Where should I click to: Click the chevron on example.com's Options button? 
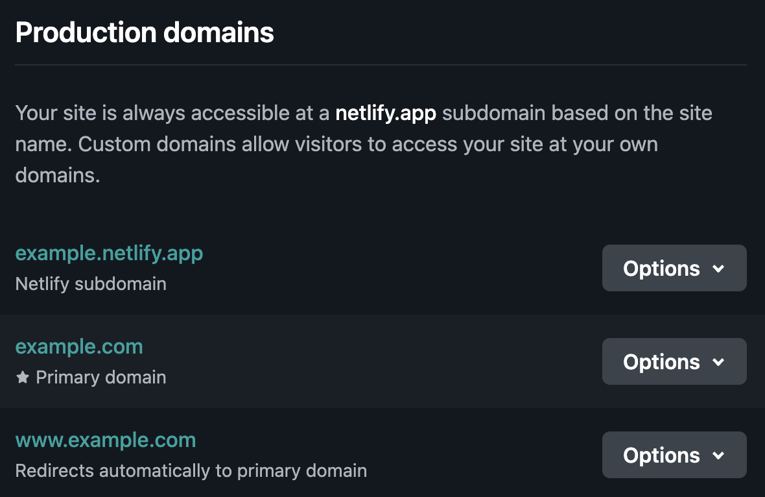coord(719,361)
